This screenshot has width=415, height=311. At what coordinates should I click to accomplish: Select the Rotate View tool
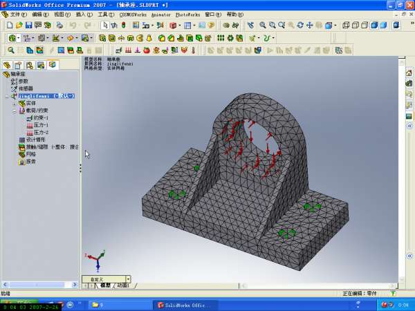click(x=299, y=26)
